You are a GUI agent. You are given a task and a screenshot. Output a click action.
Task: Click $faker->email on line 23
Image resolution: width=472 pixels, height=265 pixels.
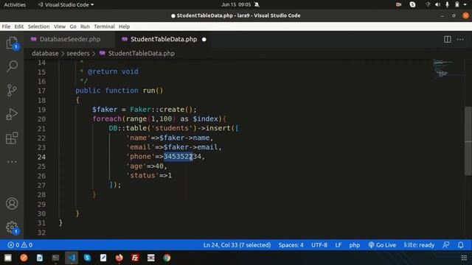pos(191,147)
